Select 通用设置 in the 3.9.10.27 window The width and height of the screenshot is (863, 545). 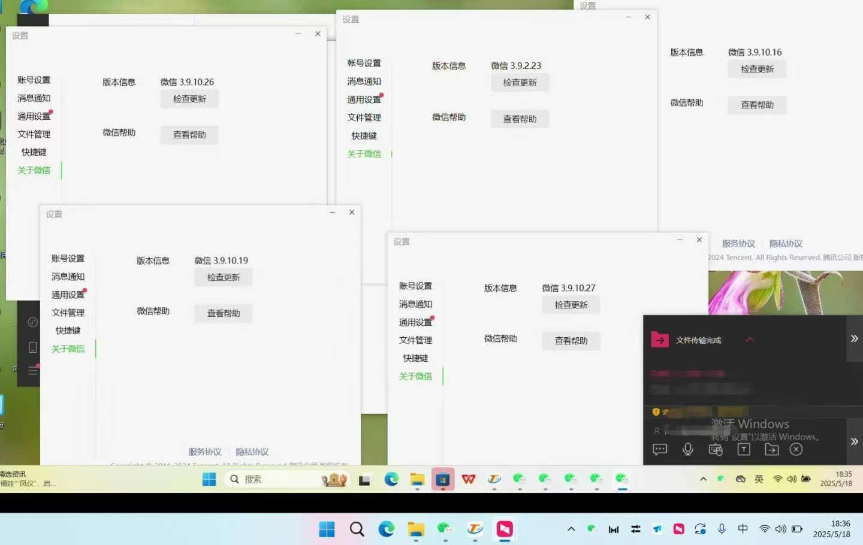tap(416, 322)
